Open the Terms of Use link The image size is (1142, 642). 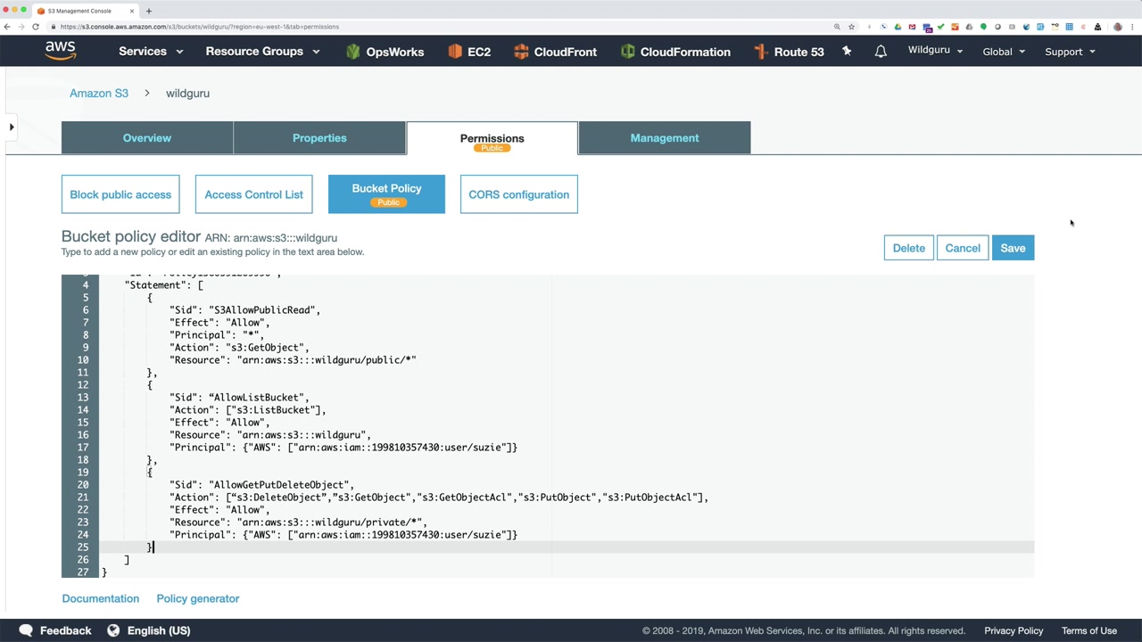tap(1089, 630)
